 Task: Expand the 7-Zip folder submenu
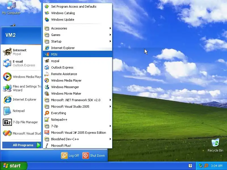(x=77, y=126)
